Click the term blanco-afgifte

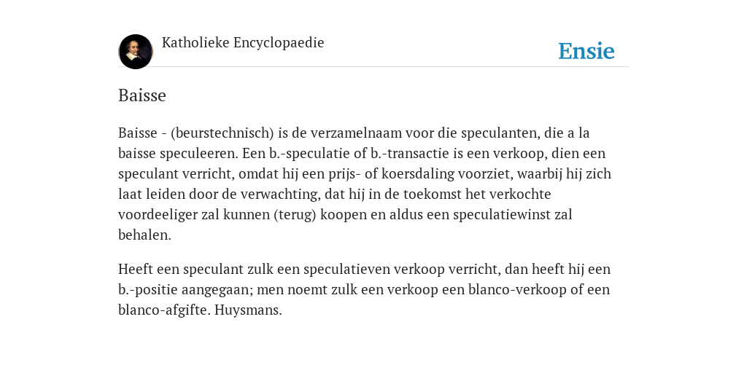point(163,310)
